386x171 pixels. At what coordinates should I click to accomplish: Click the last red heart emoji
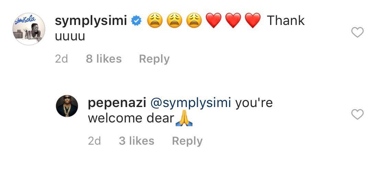click(253, 21)
